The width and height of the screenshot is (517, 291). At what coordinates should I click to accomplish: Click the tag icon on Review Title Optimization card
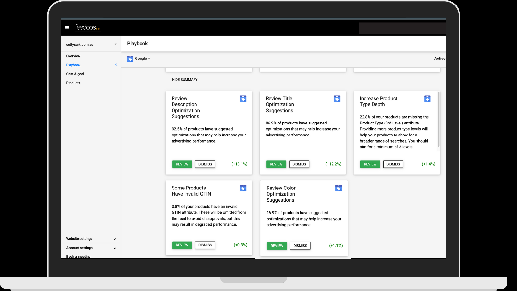[337, 99]
